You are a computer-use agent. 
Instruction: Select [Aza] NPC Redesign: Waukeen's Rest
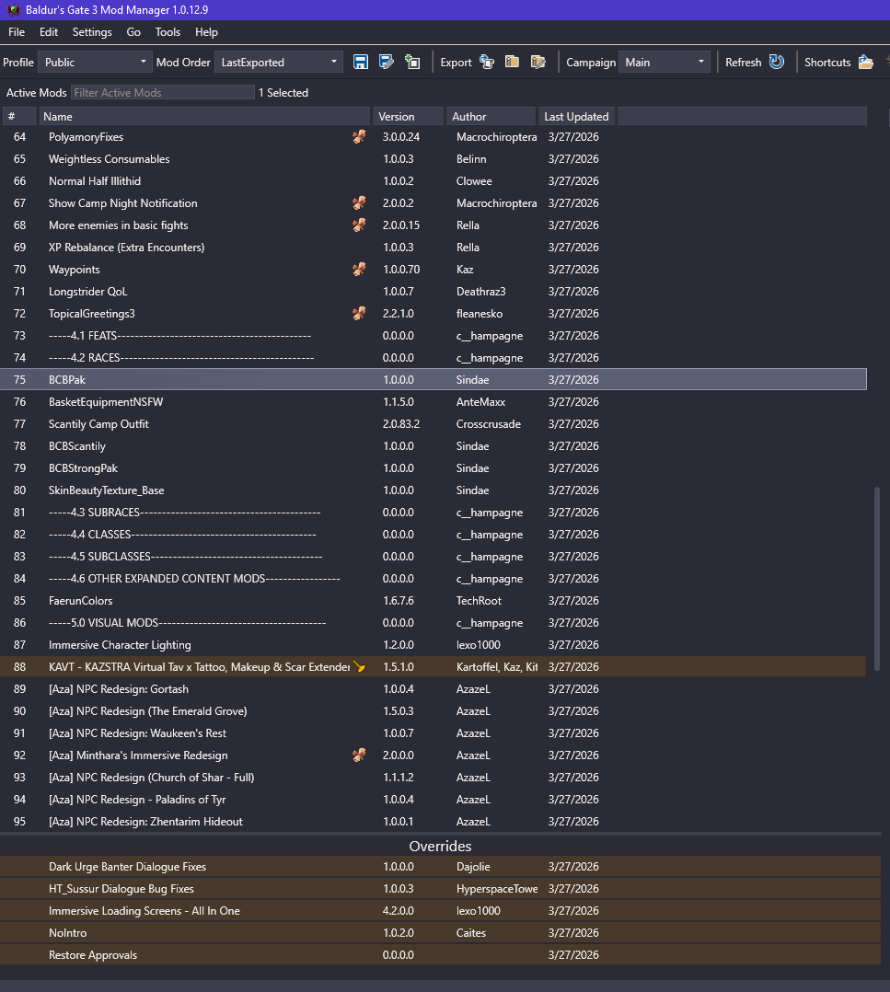click(x=433, y=733)
